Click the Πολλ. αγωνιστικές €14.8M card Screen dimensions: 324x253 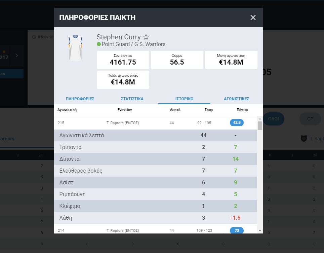coord(123,80)
